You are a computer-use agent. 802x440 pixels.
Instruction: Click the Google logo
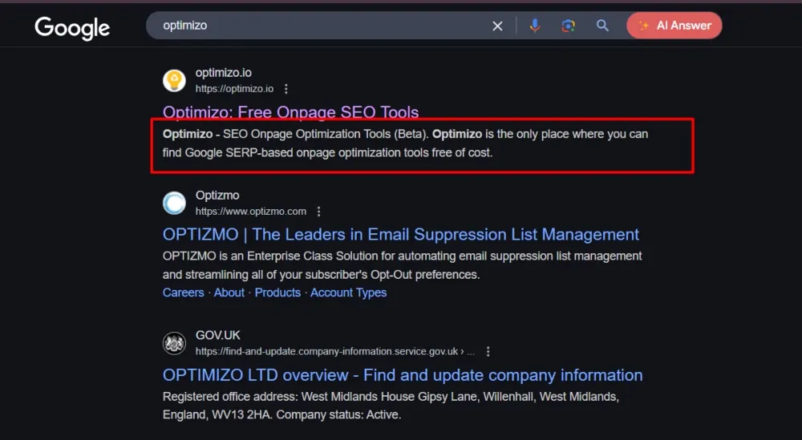point(72,27)
